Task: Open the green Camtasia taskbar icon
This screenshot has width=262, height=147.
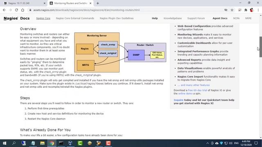Action: click(x=80, y=143)
